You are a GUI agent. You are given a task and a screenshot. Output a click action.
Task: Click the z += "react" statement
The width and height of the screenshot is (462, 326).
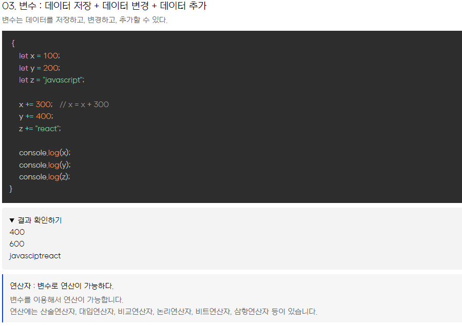40,129
